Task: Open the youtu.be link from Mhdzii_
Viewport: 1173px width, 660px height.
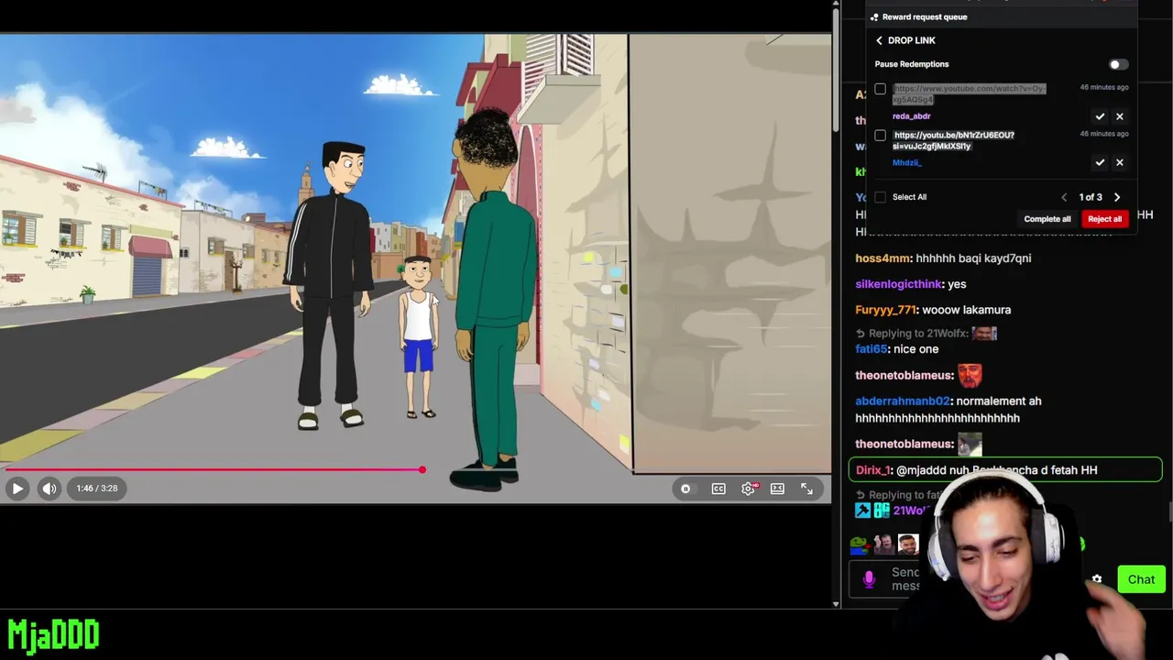Action: 953,140
